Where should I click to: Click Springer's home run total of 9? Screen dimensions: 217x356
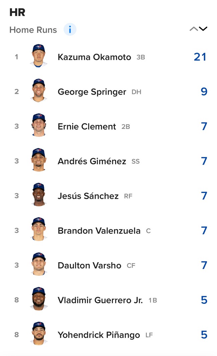coord(204,92)
